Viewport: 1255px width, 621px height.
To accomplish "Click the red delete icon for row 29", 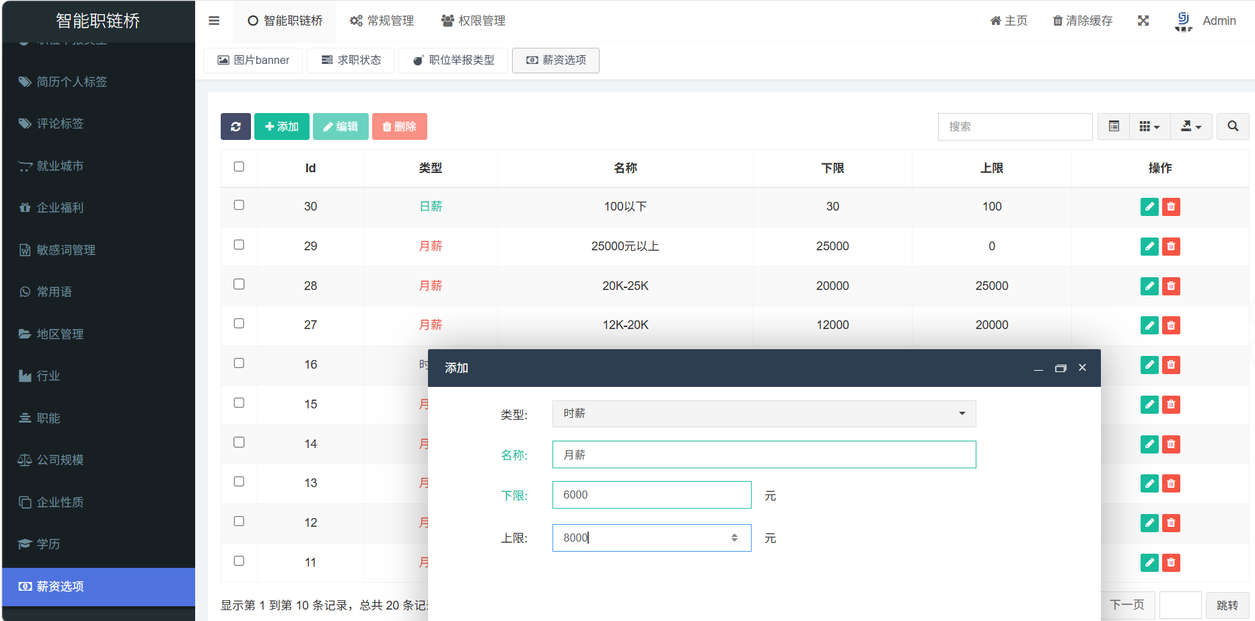I will 1171,246.
